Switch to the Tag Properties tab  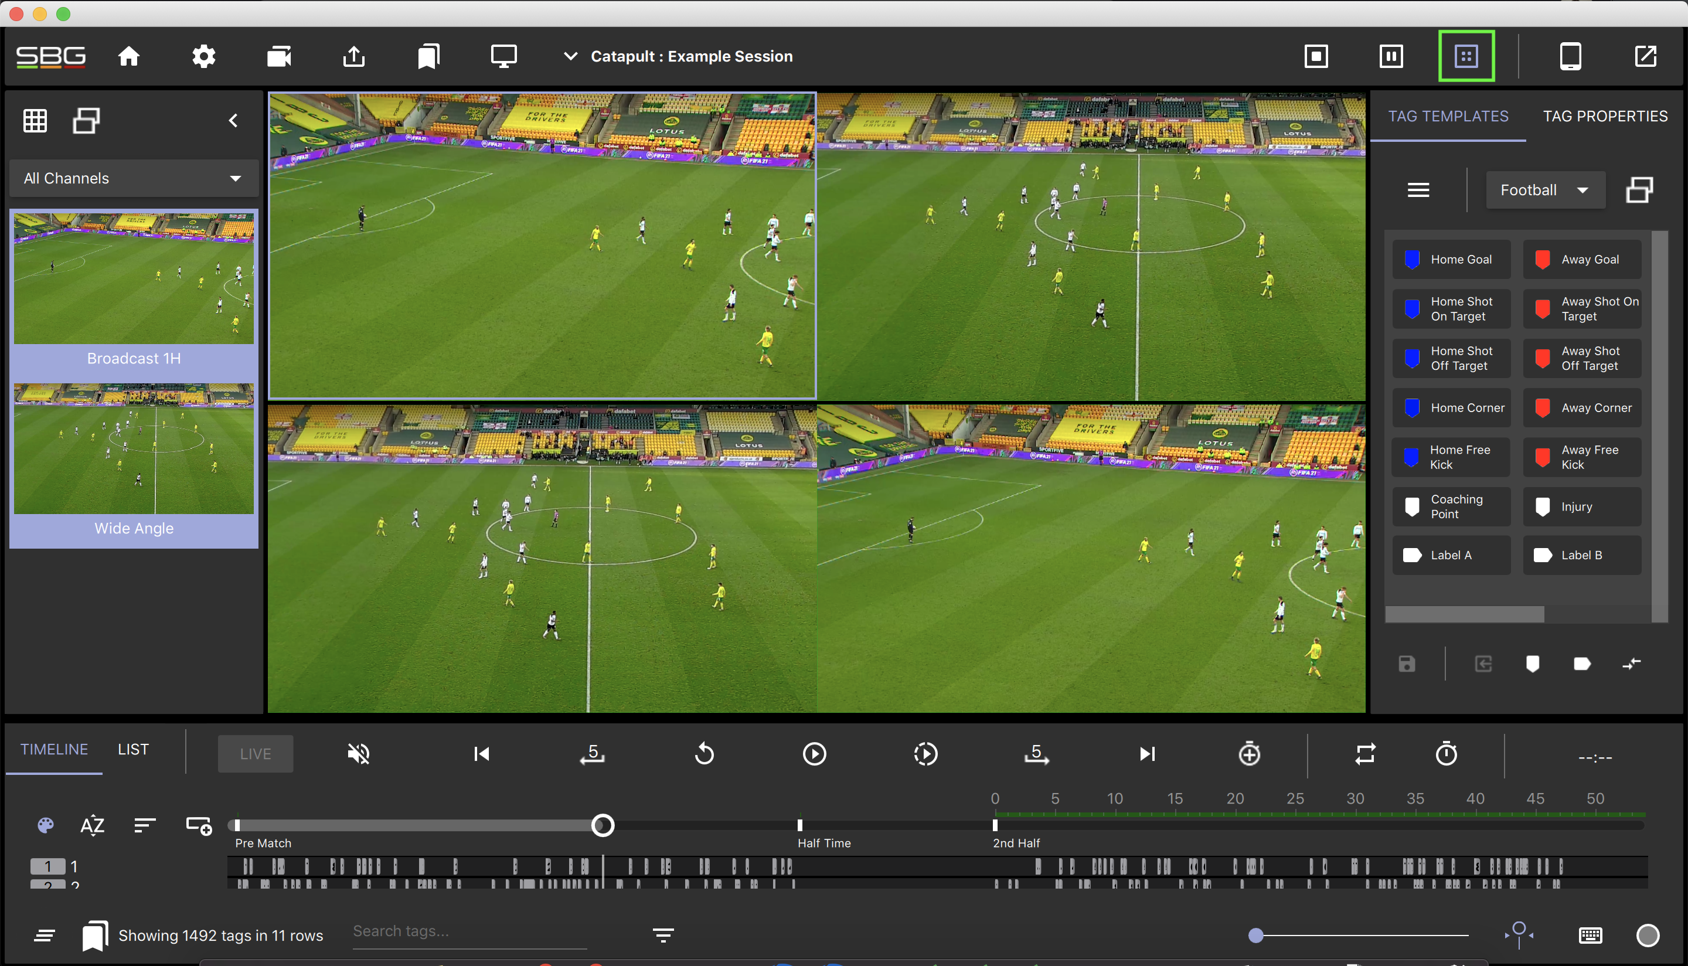tap(1604, 116)
